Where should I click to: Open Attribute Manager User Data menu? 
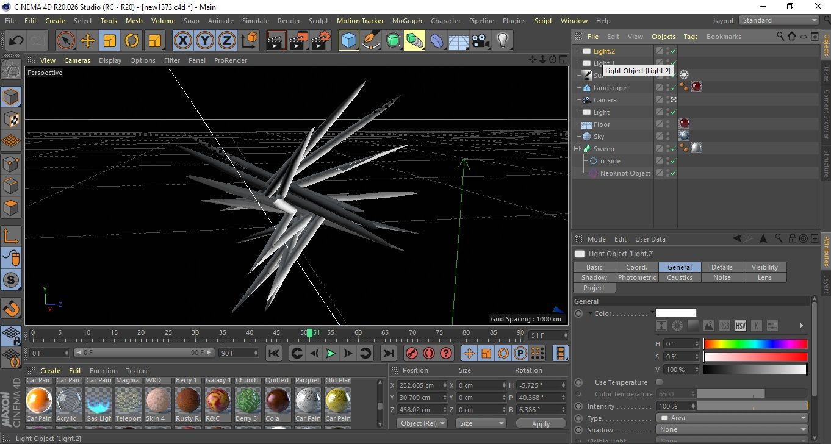coord(650,239)
